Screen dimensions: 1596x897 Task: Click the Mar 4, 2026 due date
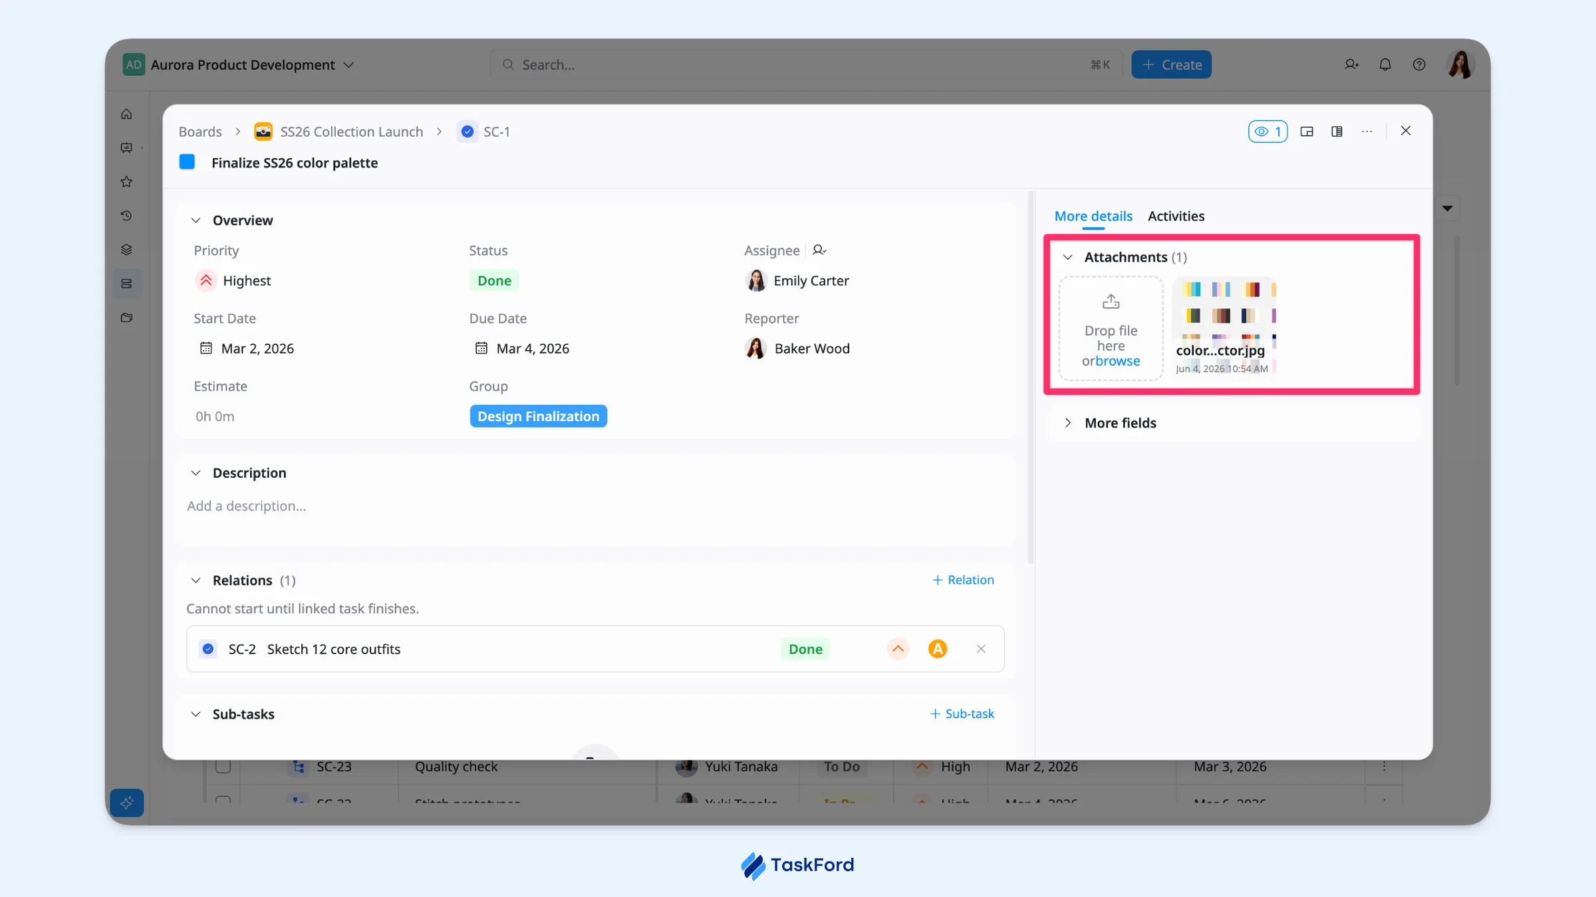[533, 348]
